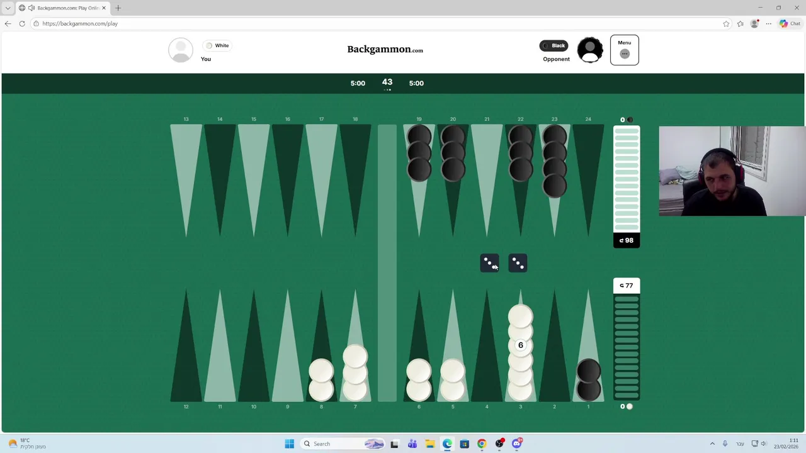Select white checkers on point 8

tap(321, 380)
